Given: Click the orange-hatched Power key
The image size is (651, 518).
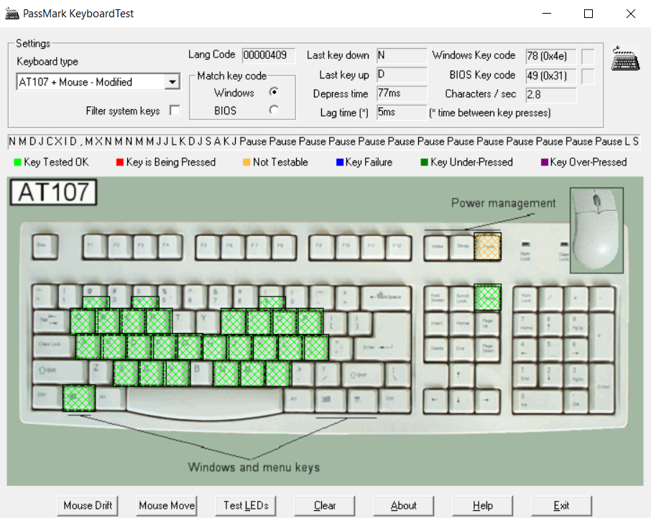Looking at the screenshot, I should click(x=487, y=247).
